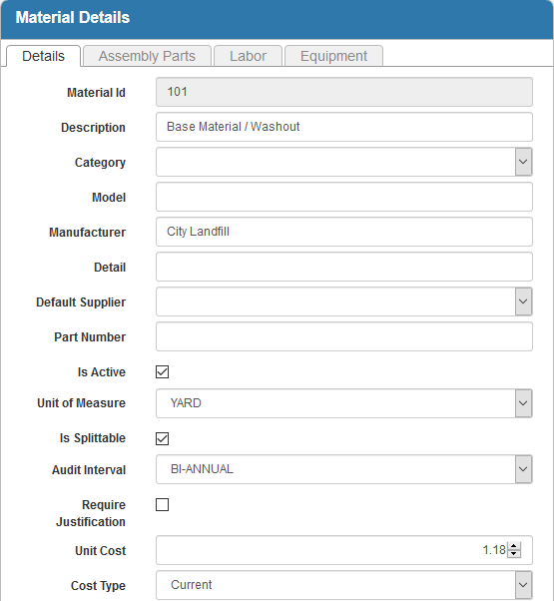Decrease Unit Cost with down spinner arrow
The height and width of the screenshot is (601, 554).
click(x=514, y=554)
